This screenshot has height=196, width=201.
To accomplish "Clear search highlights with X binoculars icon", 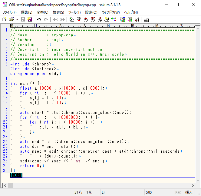I will 100,19.
